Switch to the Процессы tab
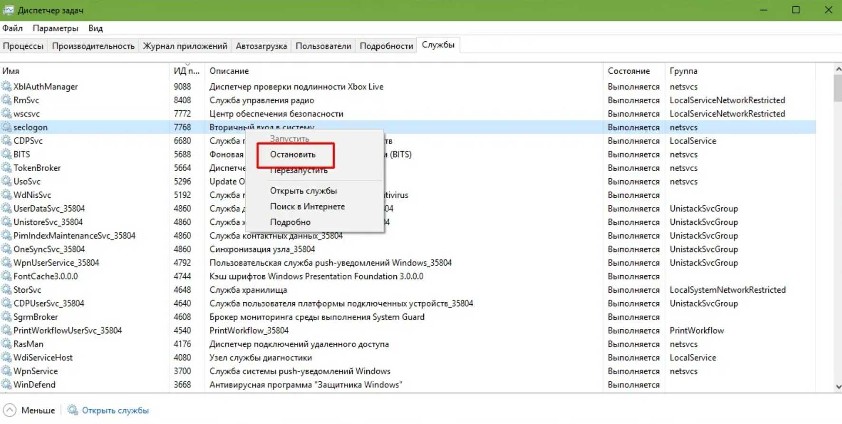This screenshot has width=842, height=424. point(23,46)
